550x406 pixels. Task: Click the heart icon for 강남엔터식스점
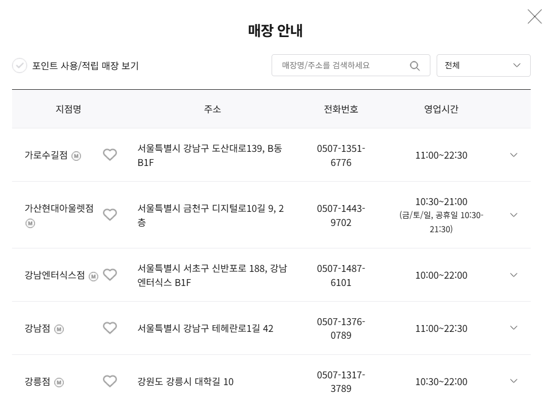pos(110,274)
